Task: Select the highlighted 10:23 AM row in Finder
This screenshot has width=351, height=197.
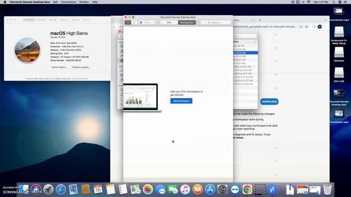Action: pyautogui.click(x=245, y=53)
